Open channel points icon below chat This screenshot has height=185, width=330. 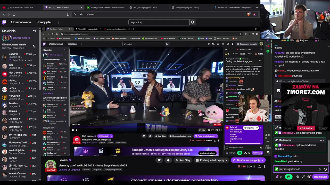[277, 177]
